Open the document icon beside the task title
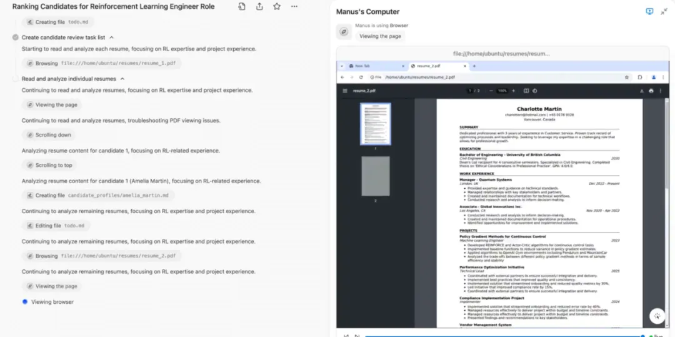Image resolution: width=675 pixels, height=337 pixels. point(242,6)
